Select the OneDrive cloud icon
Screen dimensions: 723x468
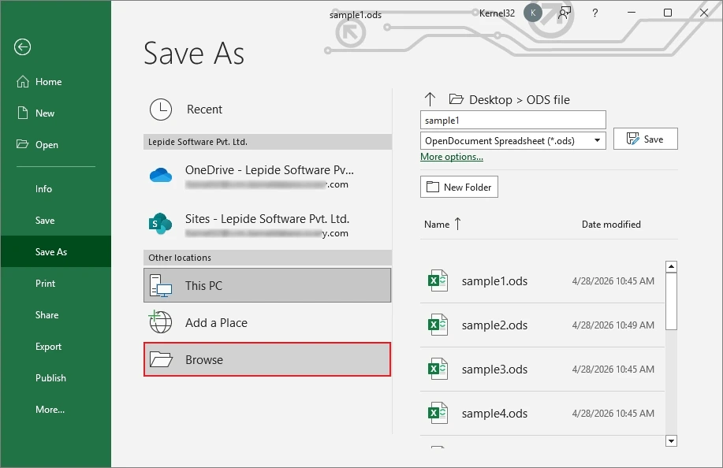[x=161, y=175]
